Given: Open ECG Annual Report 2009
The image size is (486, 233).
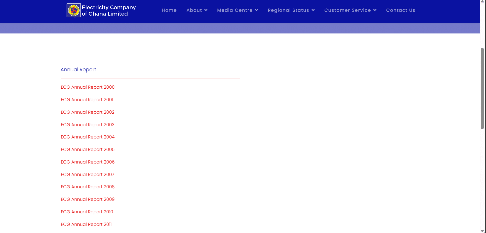Looking at the screenshot, I should click(x=88, y=199).
